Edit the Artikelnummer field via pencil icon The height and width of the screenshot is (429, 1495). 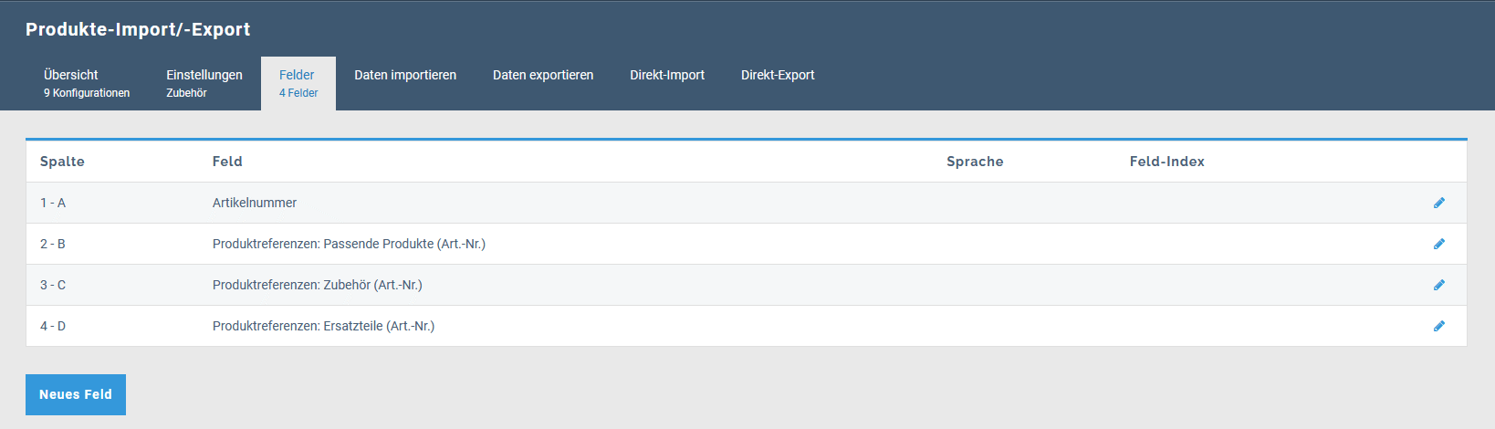point(1439,203)
